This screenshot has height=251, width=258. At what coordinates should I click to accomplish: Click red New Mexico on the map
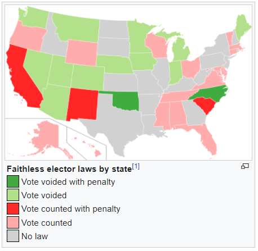(x=82, y=104)
